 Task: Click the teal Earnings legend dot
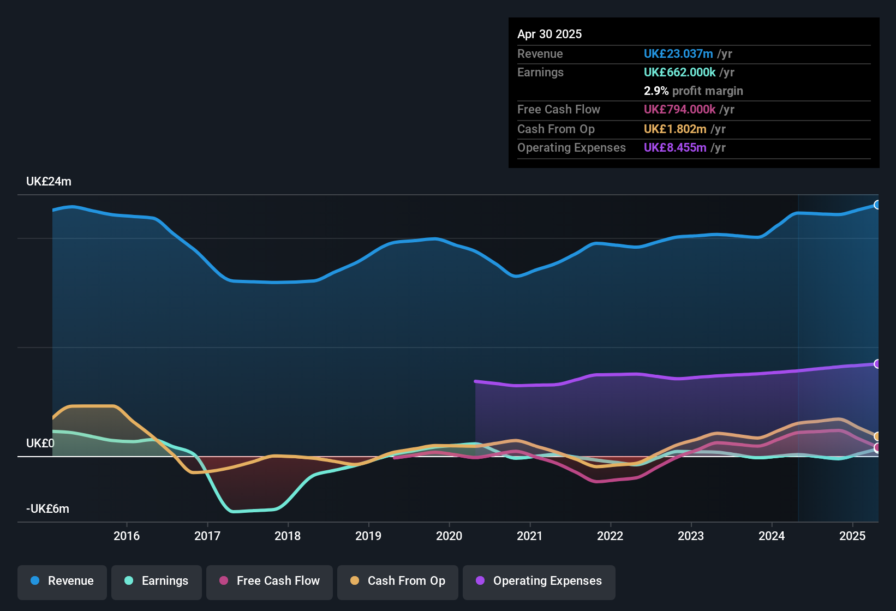129,581
